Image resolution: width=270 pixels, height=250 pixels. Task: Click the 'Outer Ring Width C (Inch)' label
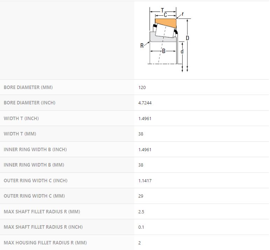[36, 181]
